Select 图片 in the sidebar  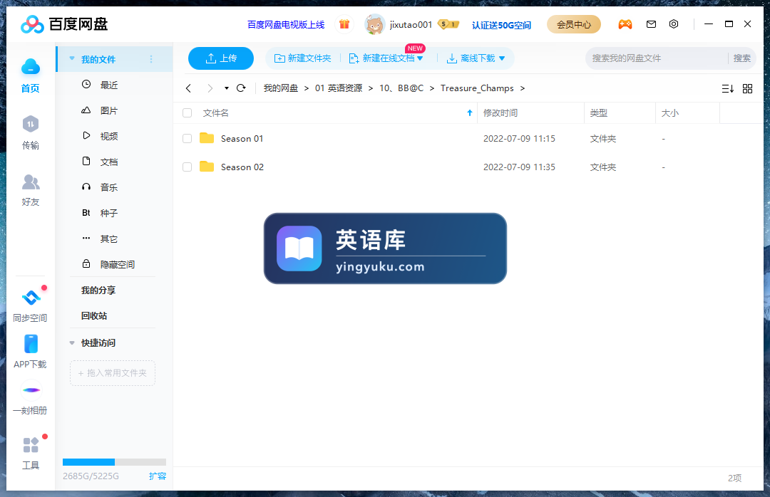pyautogui.click(x=109, y=110)
